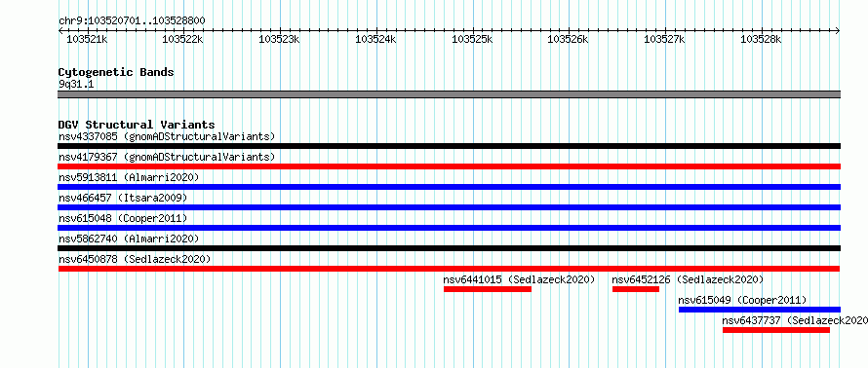Click the 103528k ruler tick label
This screenshot has height=368, width=868.
761,39
